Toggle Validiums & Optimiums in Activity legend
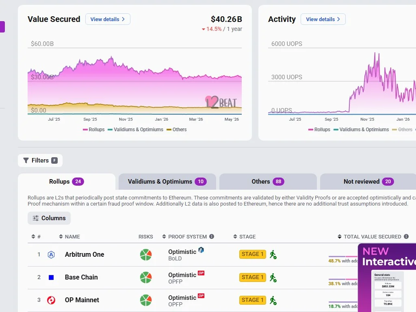This screenshot has height=312, width=416. pos(361,130)
